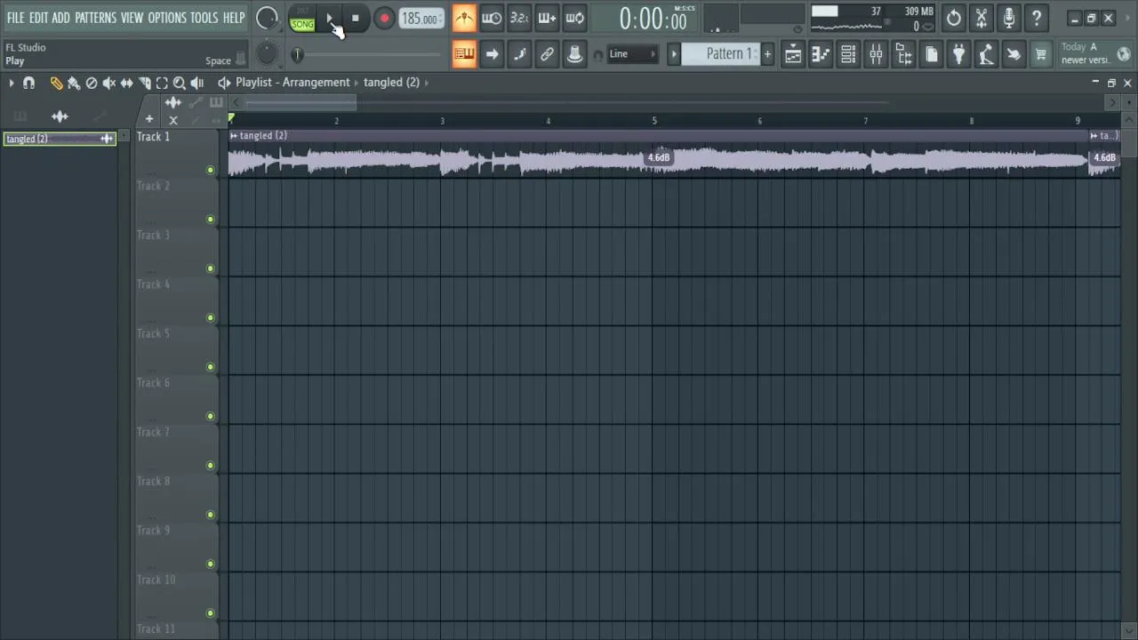Viewport: 1138px width, 640px height.
Task: Select tangled (2) in the clip picker
Action: pyautogui.click(x=60, y=139)
